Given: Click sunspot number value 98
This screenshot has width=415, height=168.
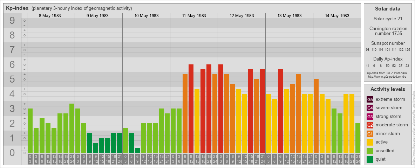Looking at the screenshot, I should [x=368, y=50].
